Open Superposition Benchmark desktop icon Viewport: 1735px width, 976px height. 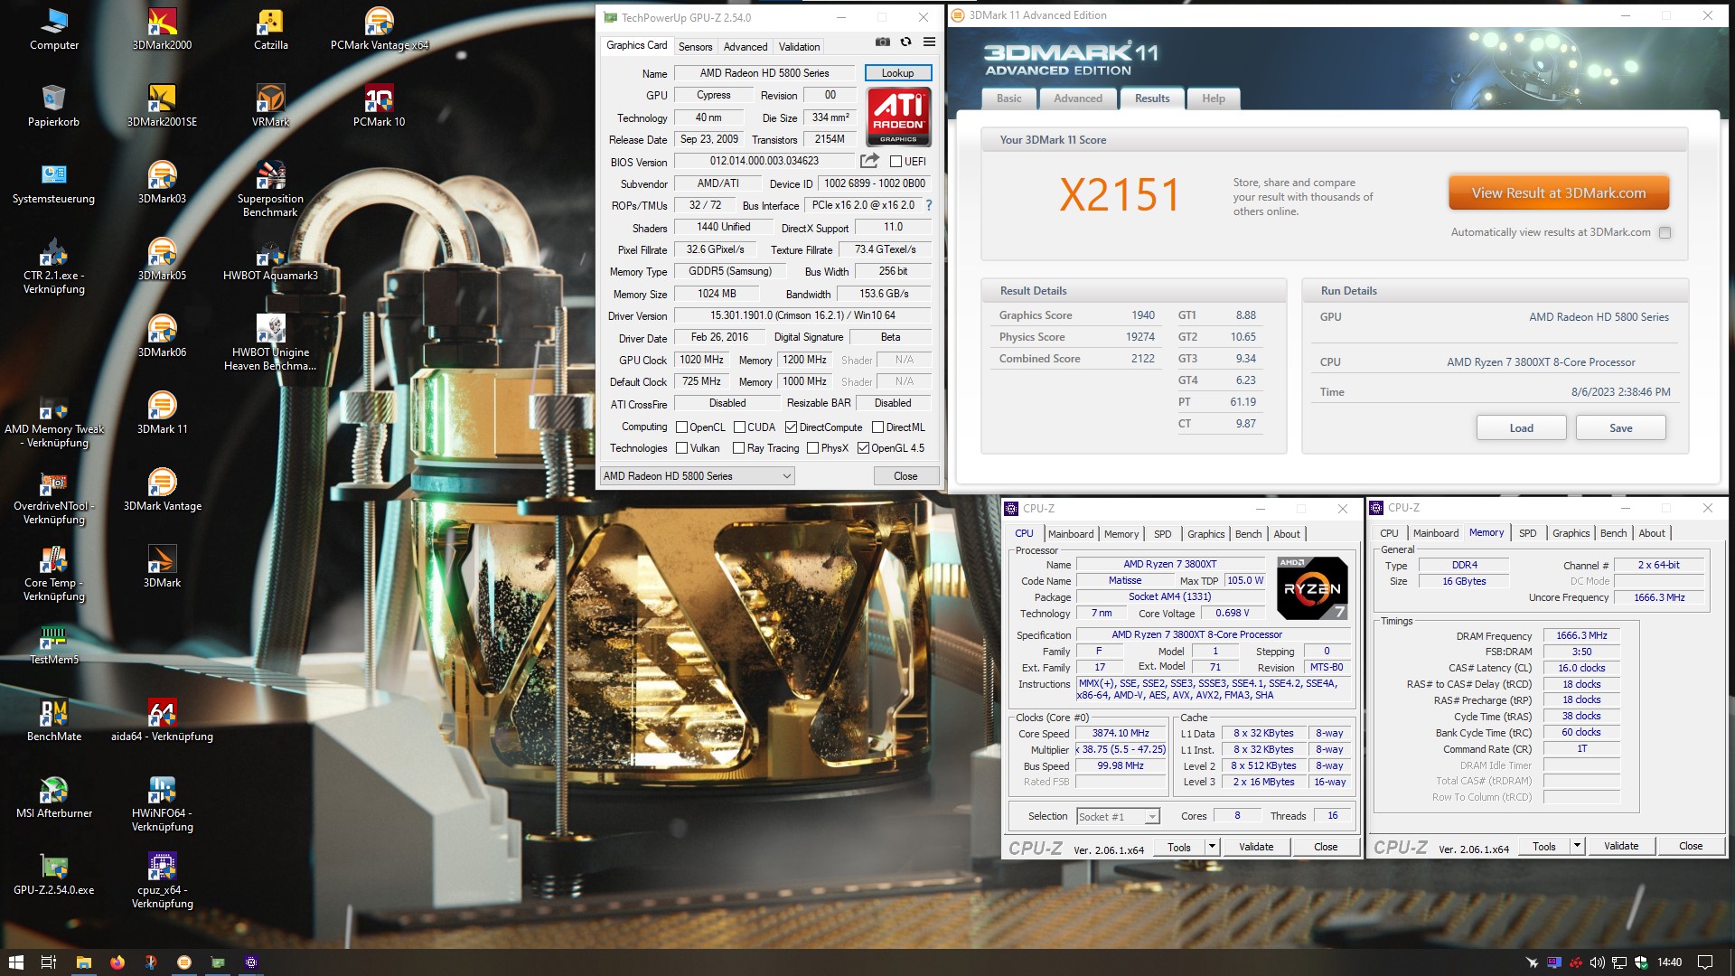270,189
